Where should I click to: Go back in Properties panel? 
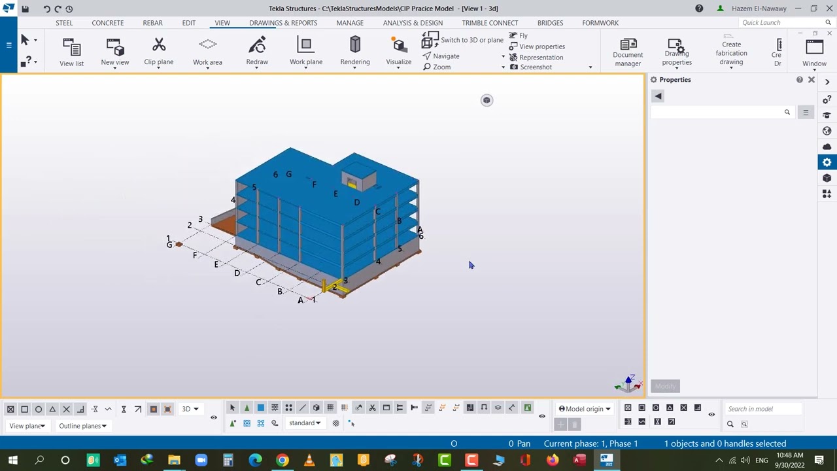tap(658, 96)
